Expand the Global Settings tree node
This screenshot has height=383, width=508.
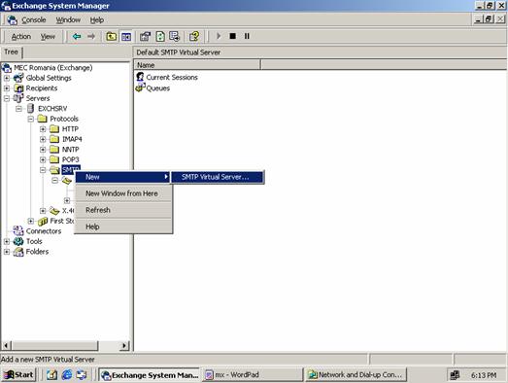pyautogui.click(x=7, y=78)
